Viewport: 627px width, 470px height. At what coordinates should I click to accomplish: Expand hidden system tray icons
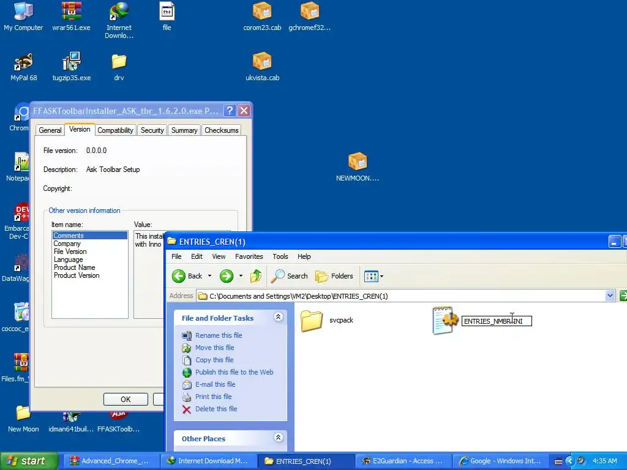[570, 461]
